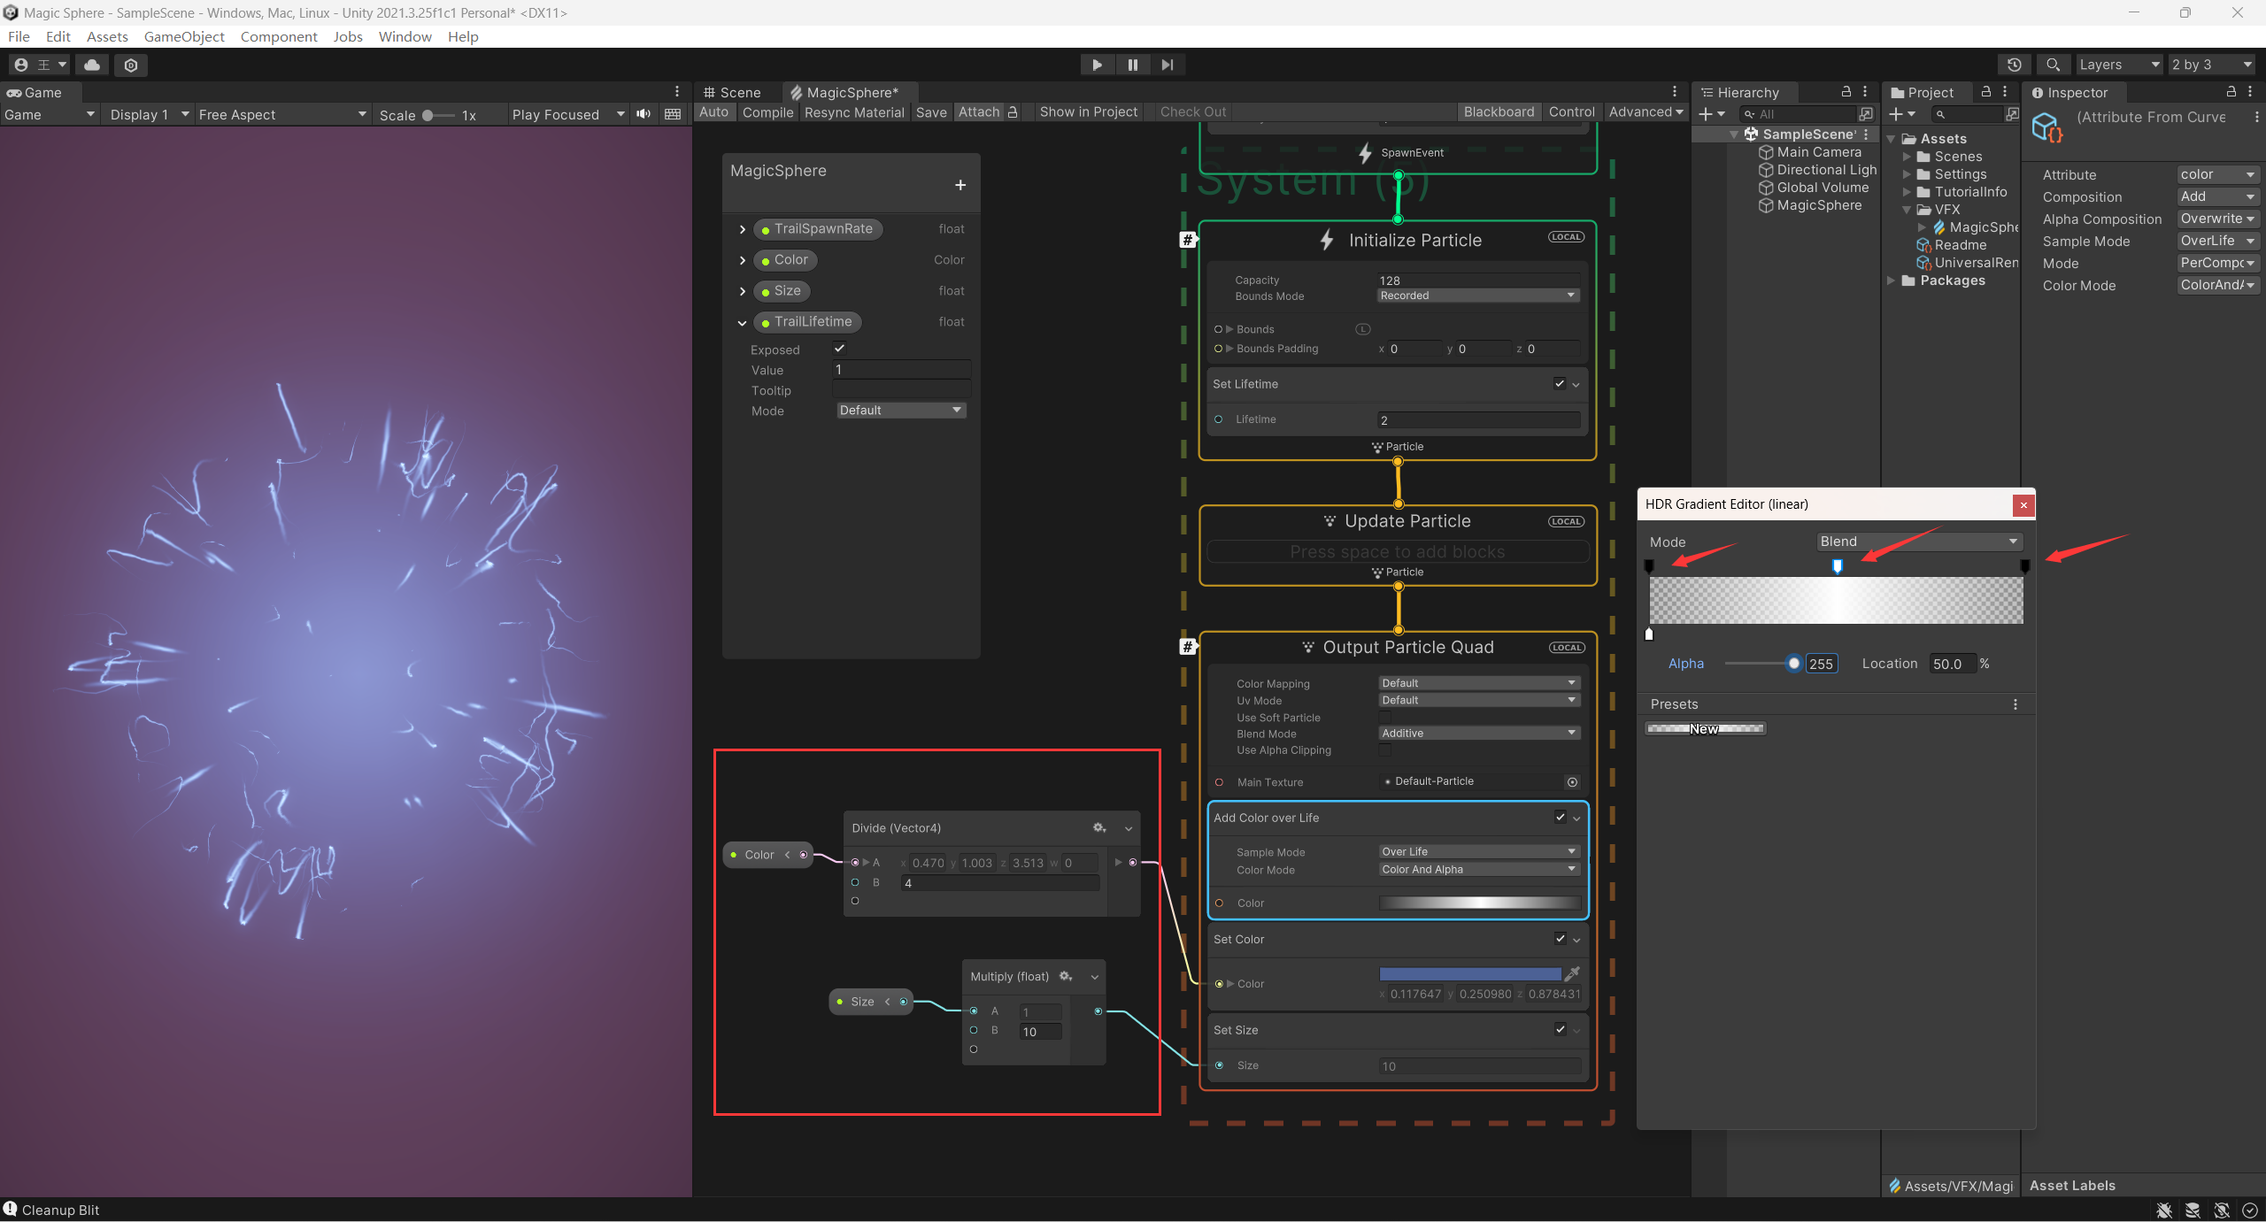Screen dimensions: 2266x1222
Task: Switch to the Scene tab
Action: click(733, 92)
